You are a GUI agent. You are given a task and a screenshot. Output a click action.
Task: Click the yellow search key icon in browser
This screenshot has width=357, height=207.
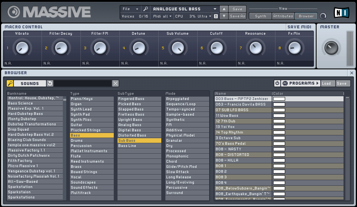point(10,84)
